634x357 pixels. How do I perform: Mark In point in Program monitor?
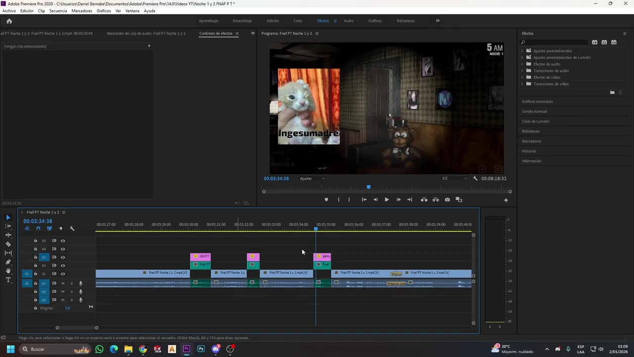pos(339,200)
